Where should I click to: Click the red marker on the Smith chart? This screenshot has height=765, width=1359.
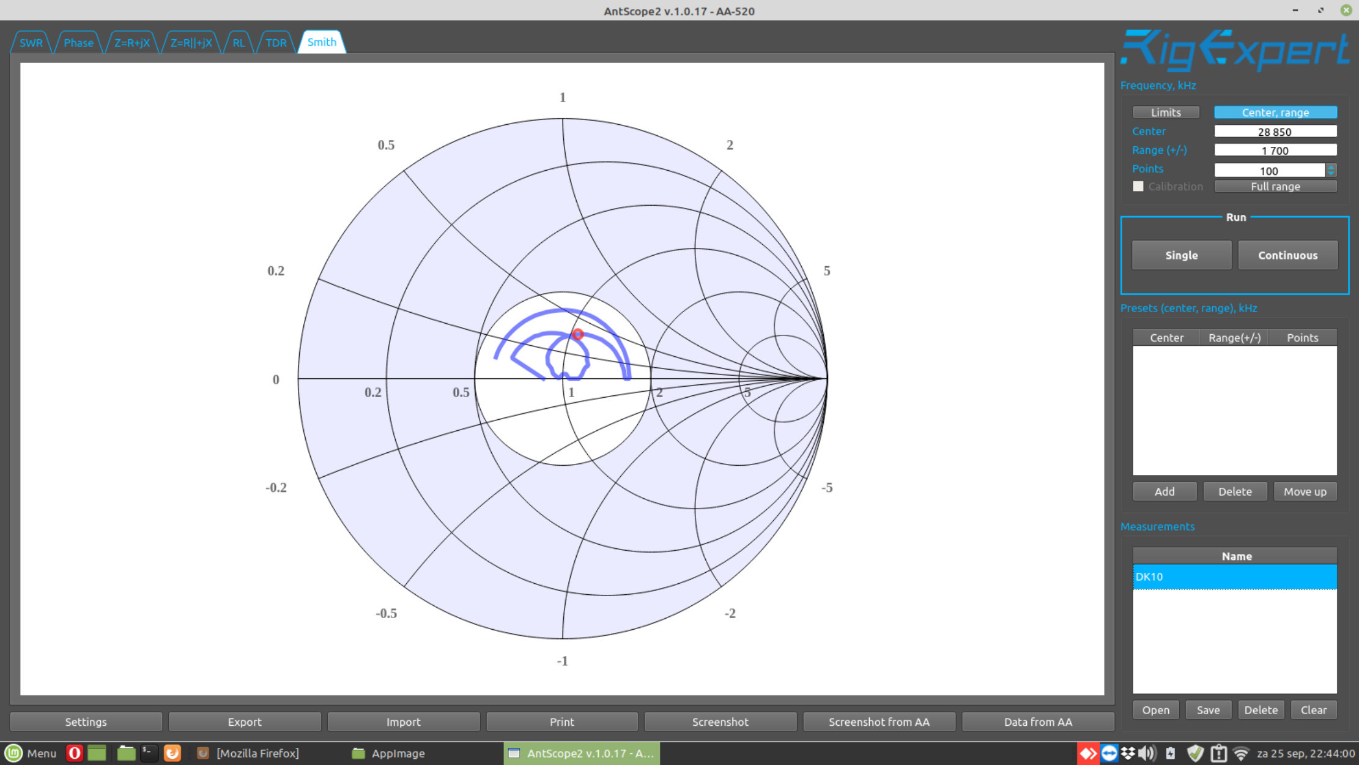coord(577,334)
